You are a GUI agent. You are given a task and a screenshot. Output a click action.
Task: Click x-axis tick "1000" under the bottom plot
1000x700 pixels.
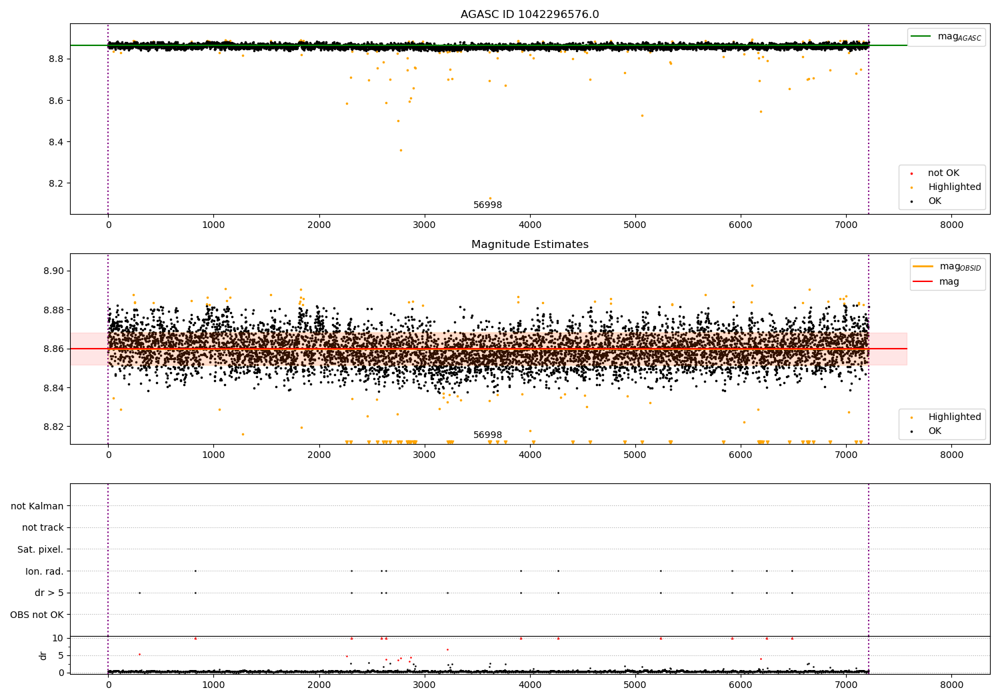[213, 685]
